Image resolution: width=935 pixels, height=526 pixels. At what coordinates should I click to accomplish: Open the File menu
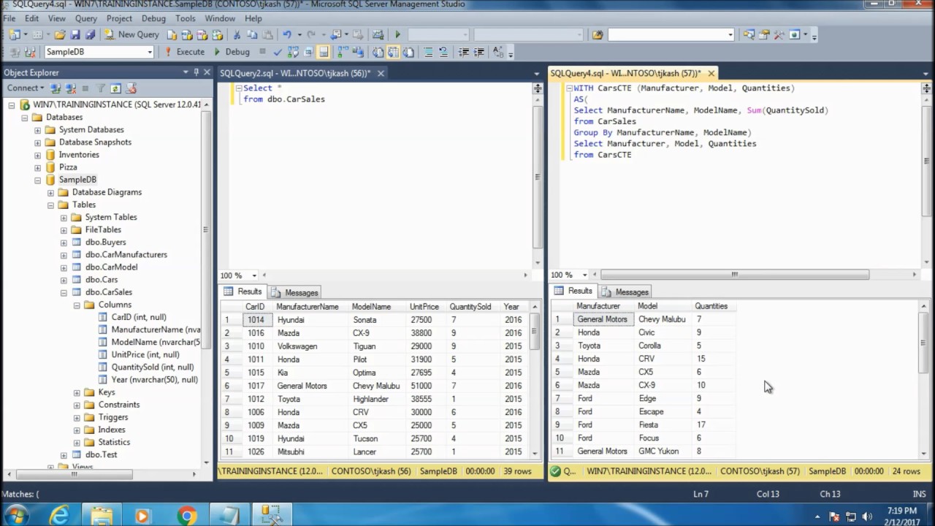point(9,18)
